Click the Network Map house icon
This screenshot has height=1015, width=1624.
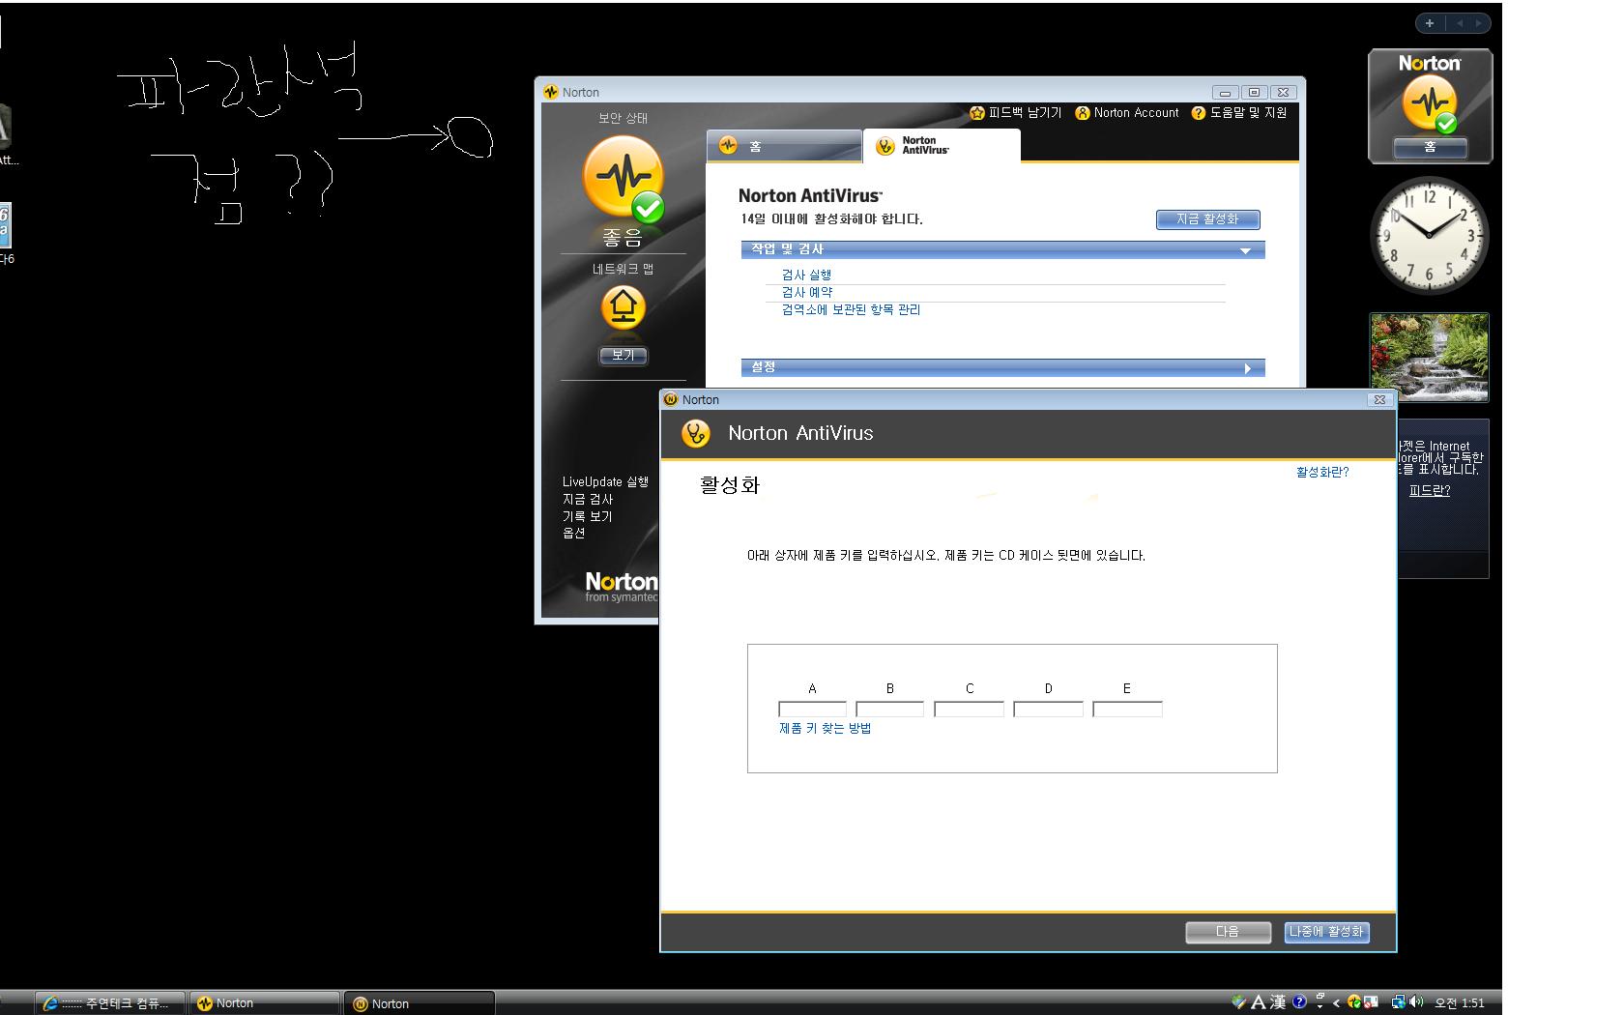(623, 307)
